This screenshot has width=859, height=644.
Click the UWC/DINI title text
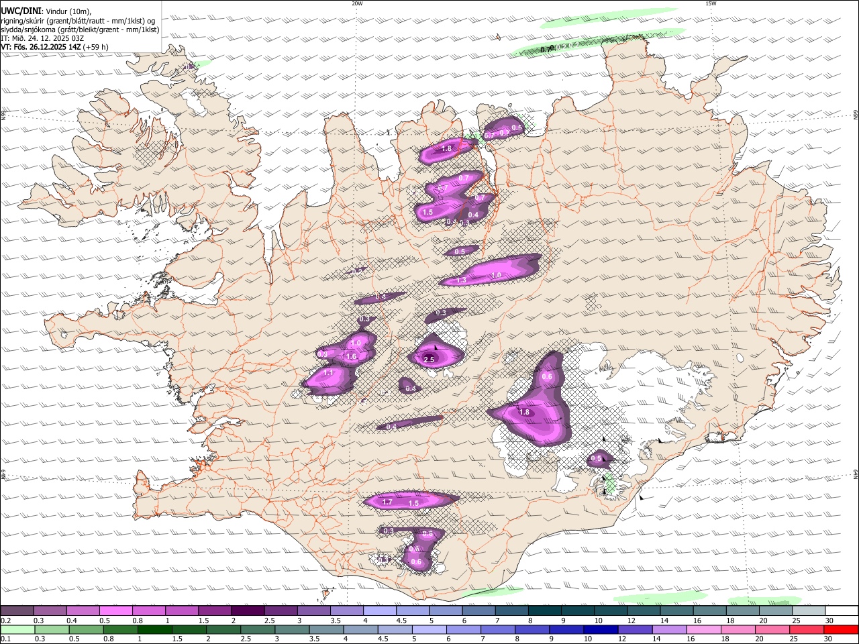pyautogui.click(x=20, y=10)
